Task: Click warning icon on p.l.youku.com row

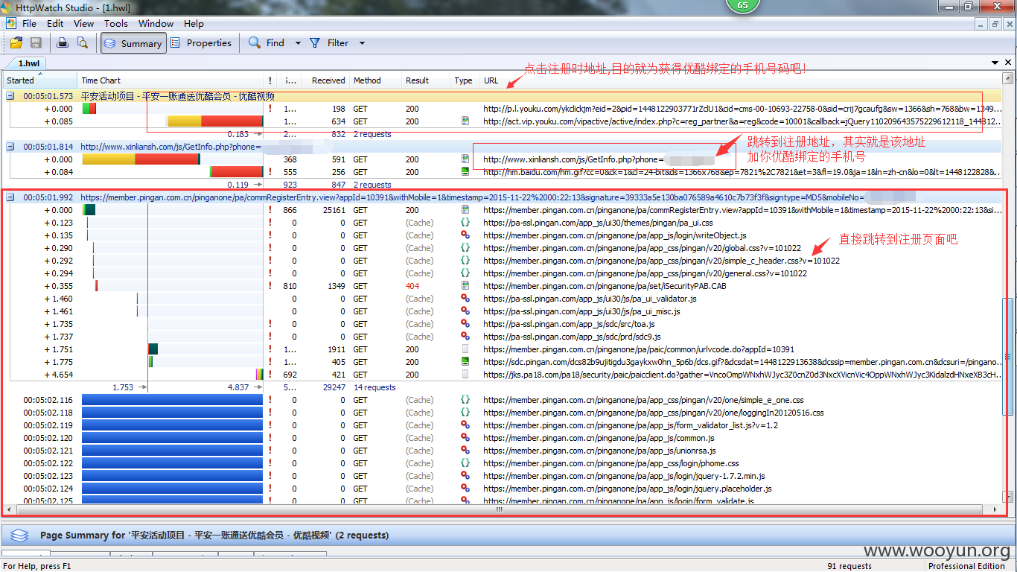Action: (270, 109)
